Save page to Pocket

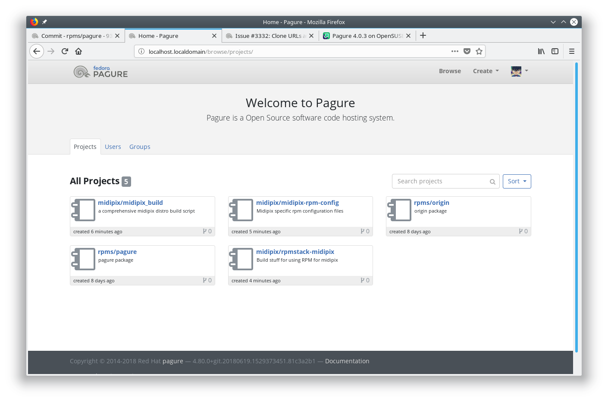[467, 51]
